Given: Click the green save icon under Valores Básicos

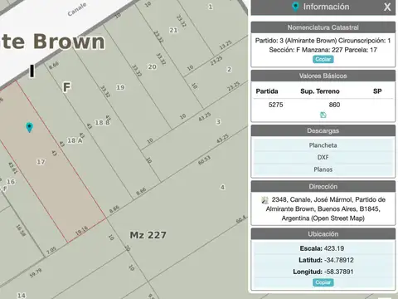Looking at the screenshot, I should [x=323, y=115].
